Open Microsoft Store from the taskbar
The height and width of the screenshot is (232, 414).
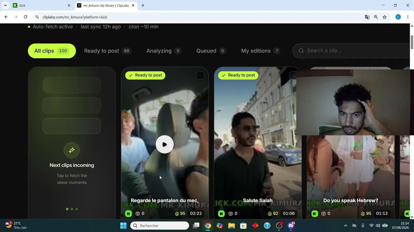(244, 226)
